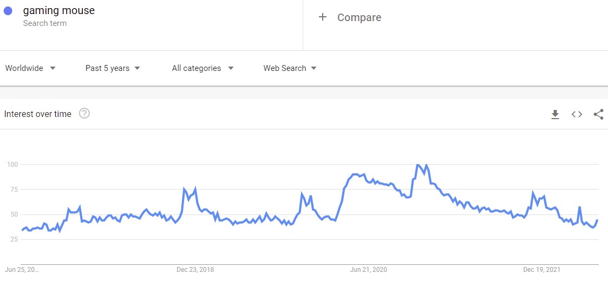Change the Web Search type dropdown
This screenshot has width=608, height=293.
coord(290,68)
